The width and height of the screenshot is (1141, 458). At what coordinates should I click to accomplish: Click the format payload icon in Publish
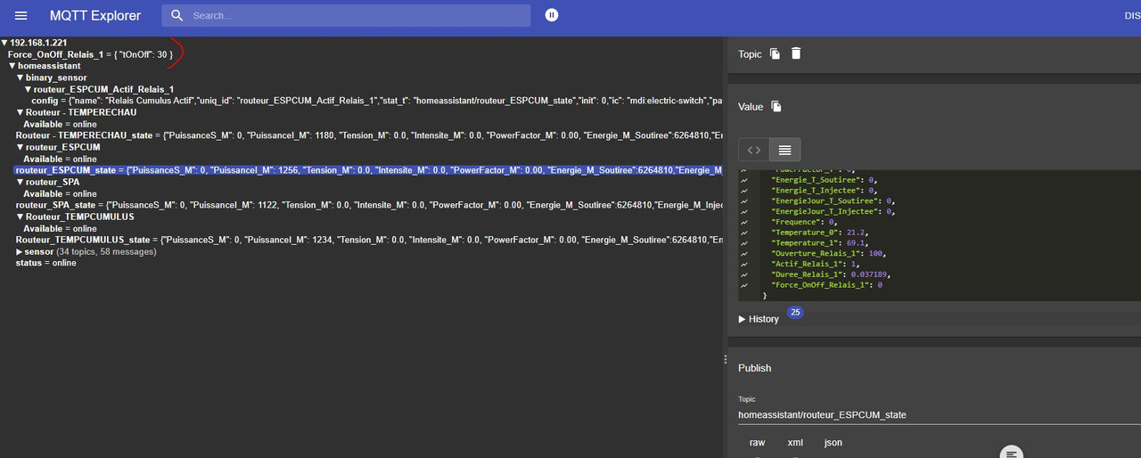1010,452
